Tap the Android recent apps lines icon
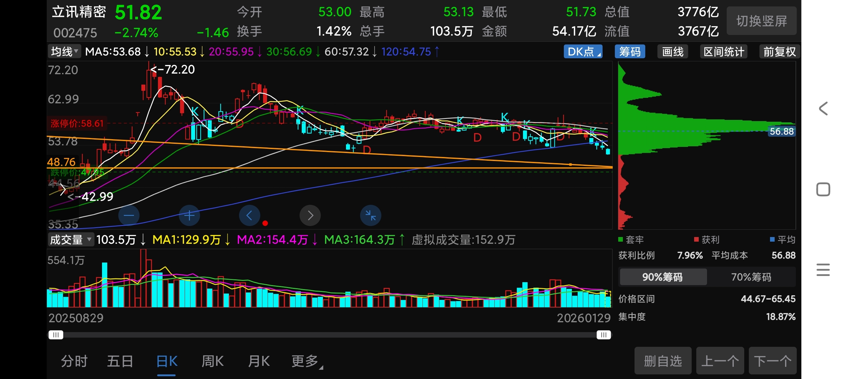 tap(823, 270)
